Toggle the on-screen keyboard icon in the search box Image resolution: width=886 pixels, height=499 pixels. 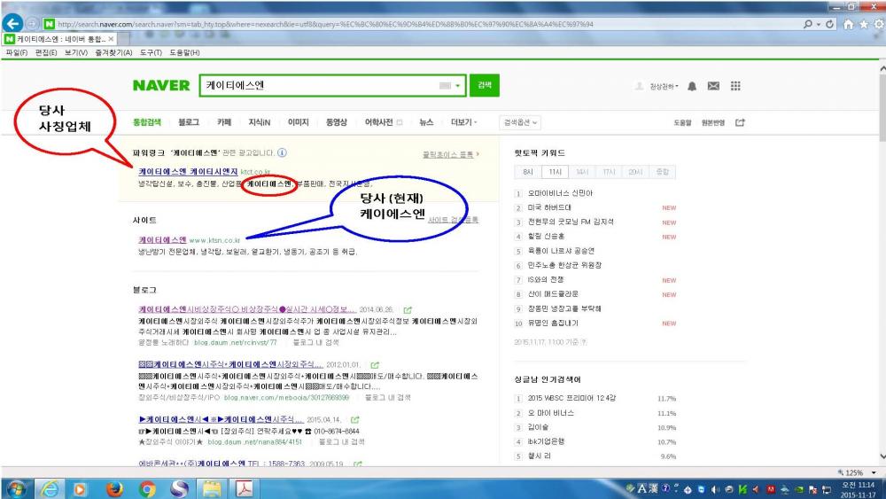[x=446, y=86]
